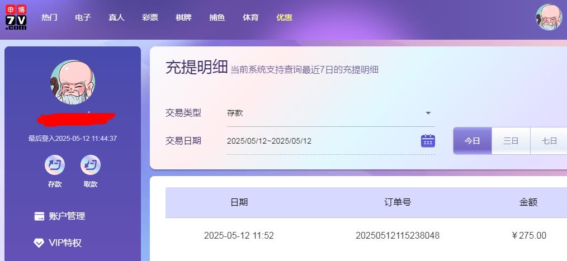Viewport: 567px width, 261px height.
Task: Open the 体育 menu
Action: click(251, 17)
